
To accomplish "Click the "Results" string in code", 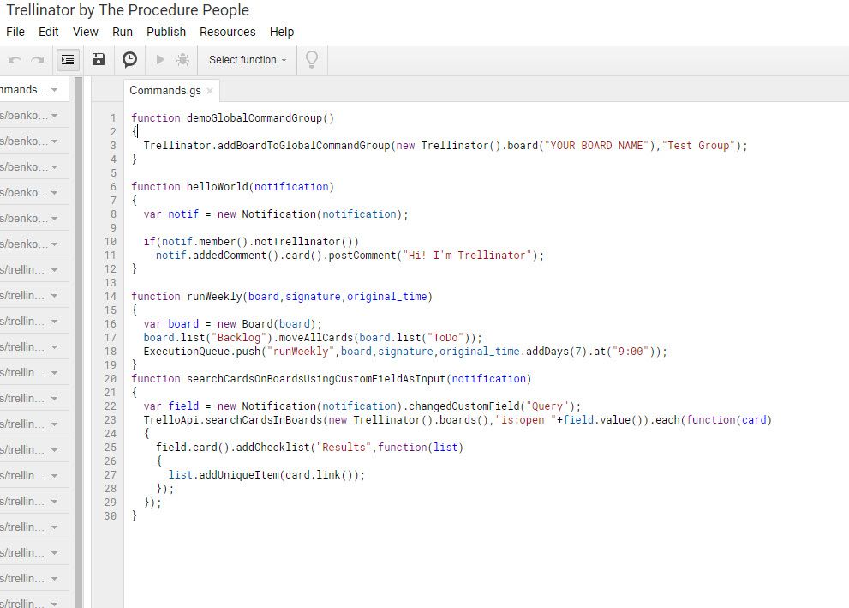I will pyautogui.click(x=344, y=448).
